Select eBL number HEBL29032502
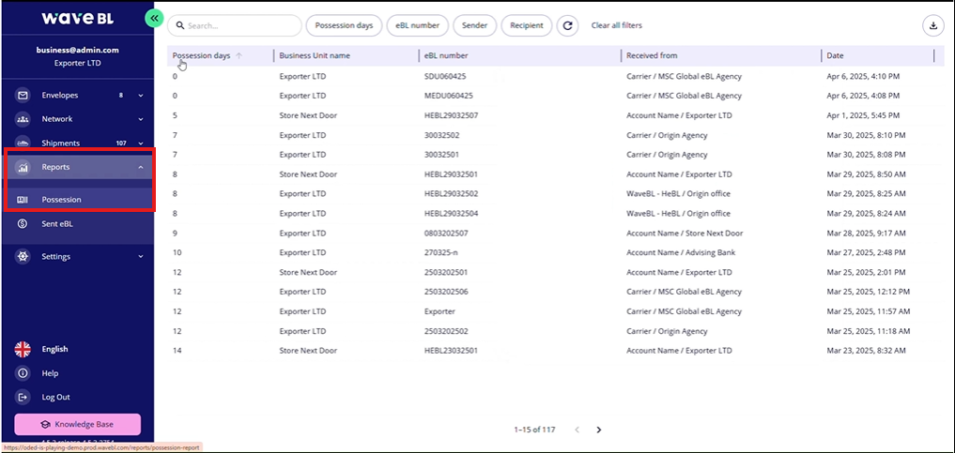955x453 pixels. [452, 194]
